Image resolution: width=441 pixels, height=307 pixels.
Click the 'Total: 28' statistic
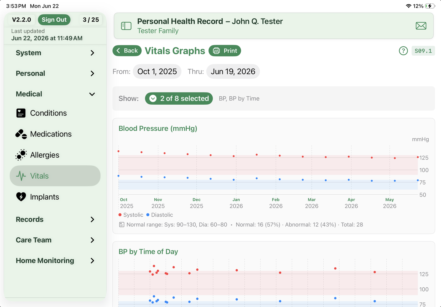[x=352, y=225]
